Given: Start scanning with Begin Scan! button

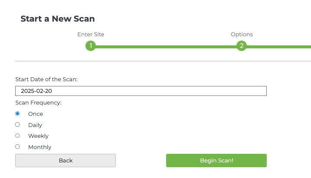Looking at the screenshot, I should [x=216, y=160].
